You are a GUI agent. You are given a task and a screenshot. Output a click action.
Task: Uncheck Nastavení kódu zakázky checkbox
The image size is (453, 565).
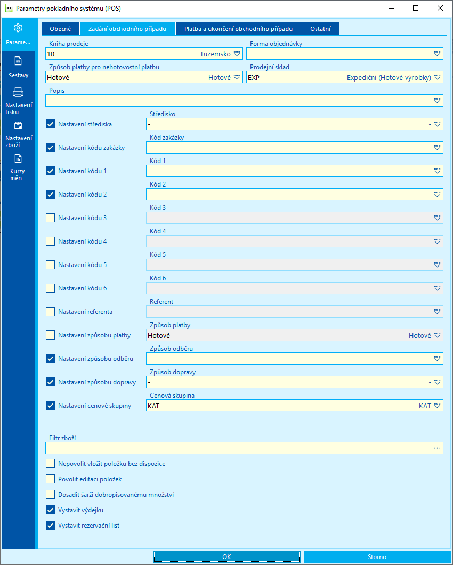[x=51, y=148]
